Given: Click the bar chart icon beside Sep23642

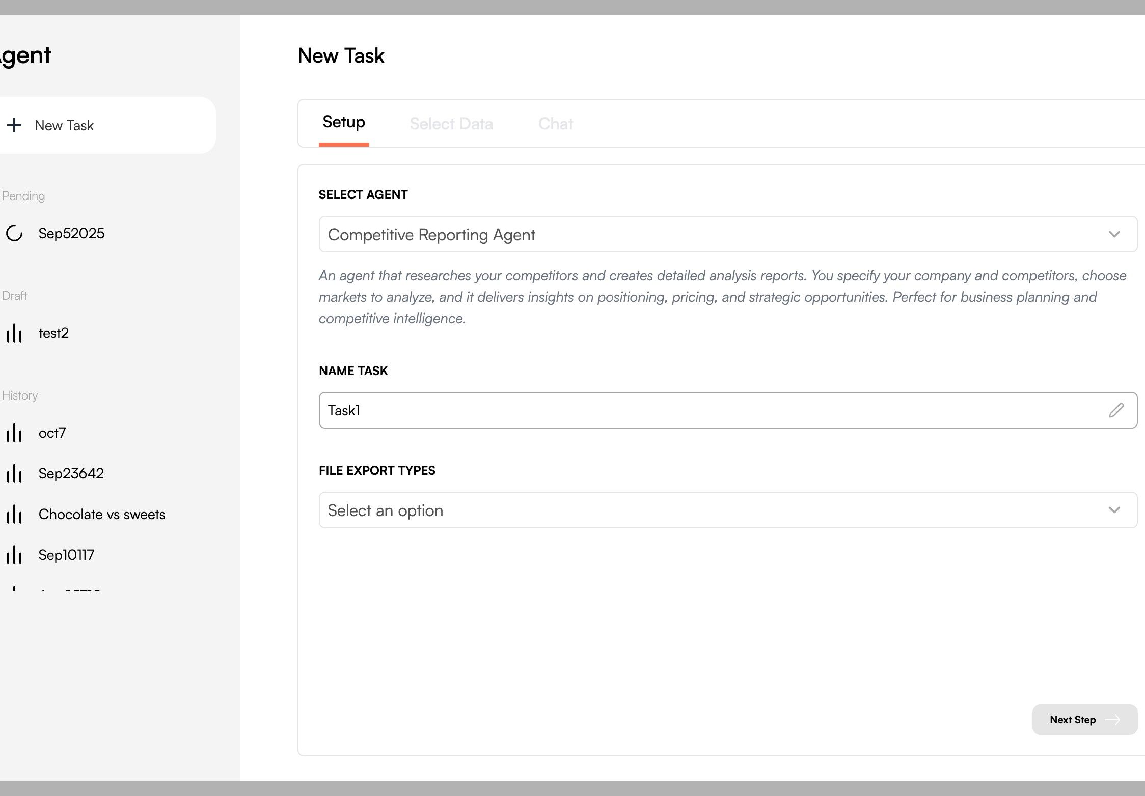Looking at the screenshot, I should (14, 474).
